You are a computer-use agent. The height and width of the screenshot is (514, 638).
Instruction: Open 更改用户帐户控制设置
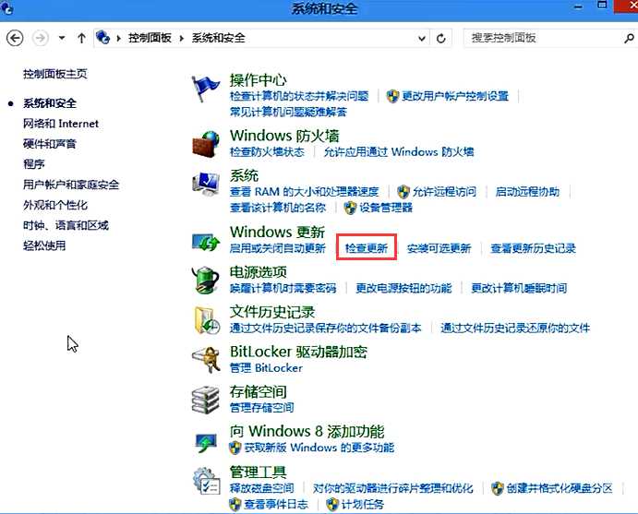pos(455,96)
